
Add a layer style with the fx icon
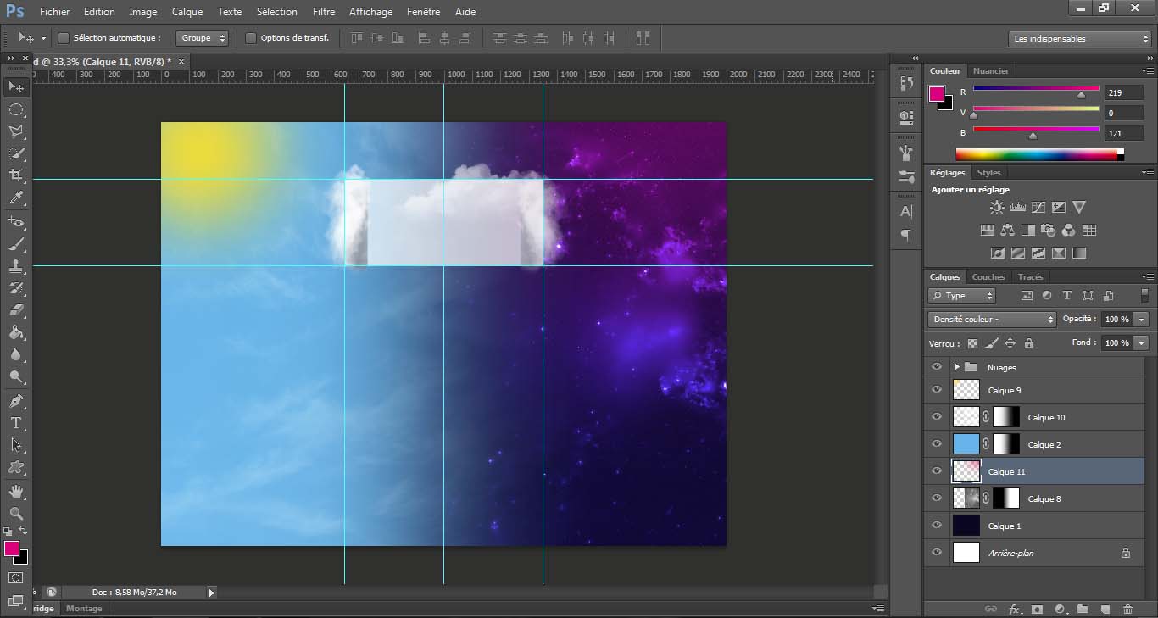point(1014,609)
